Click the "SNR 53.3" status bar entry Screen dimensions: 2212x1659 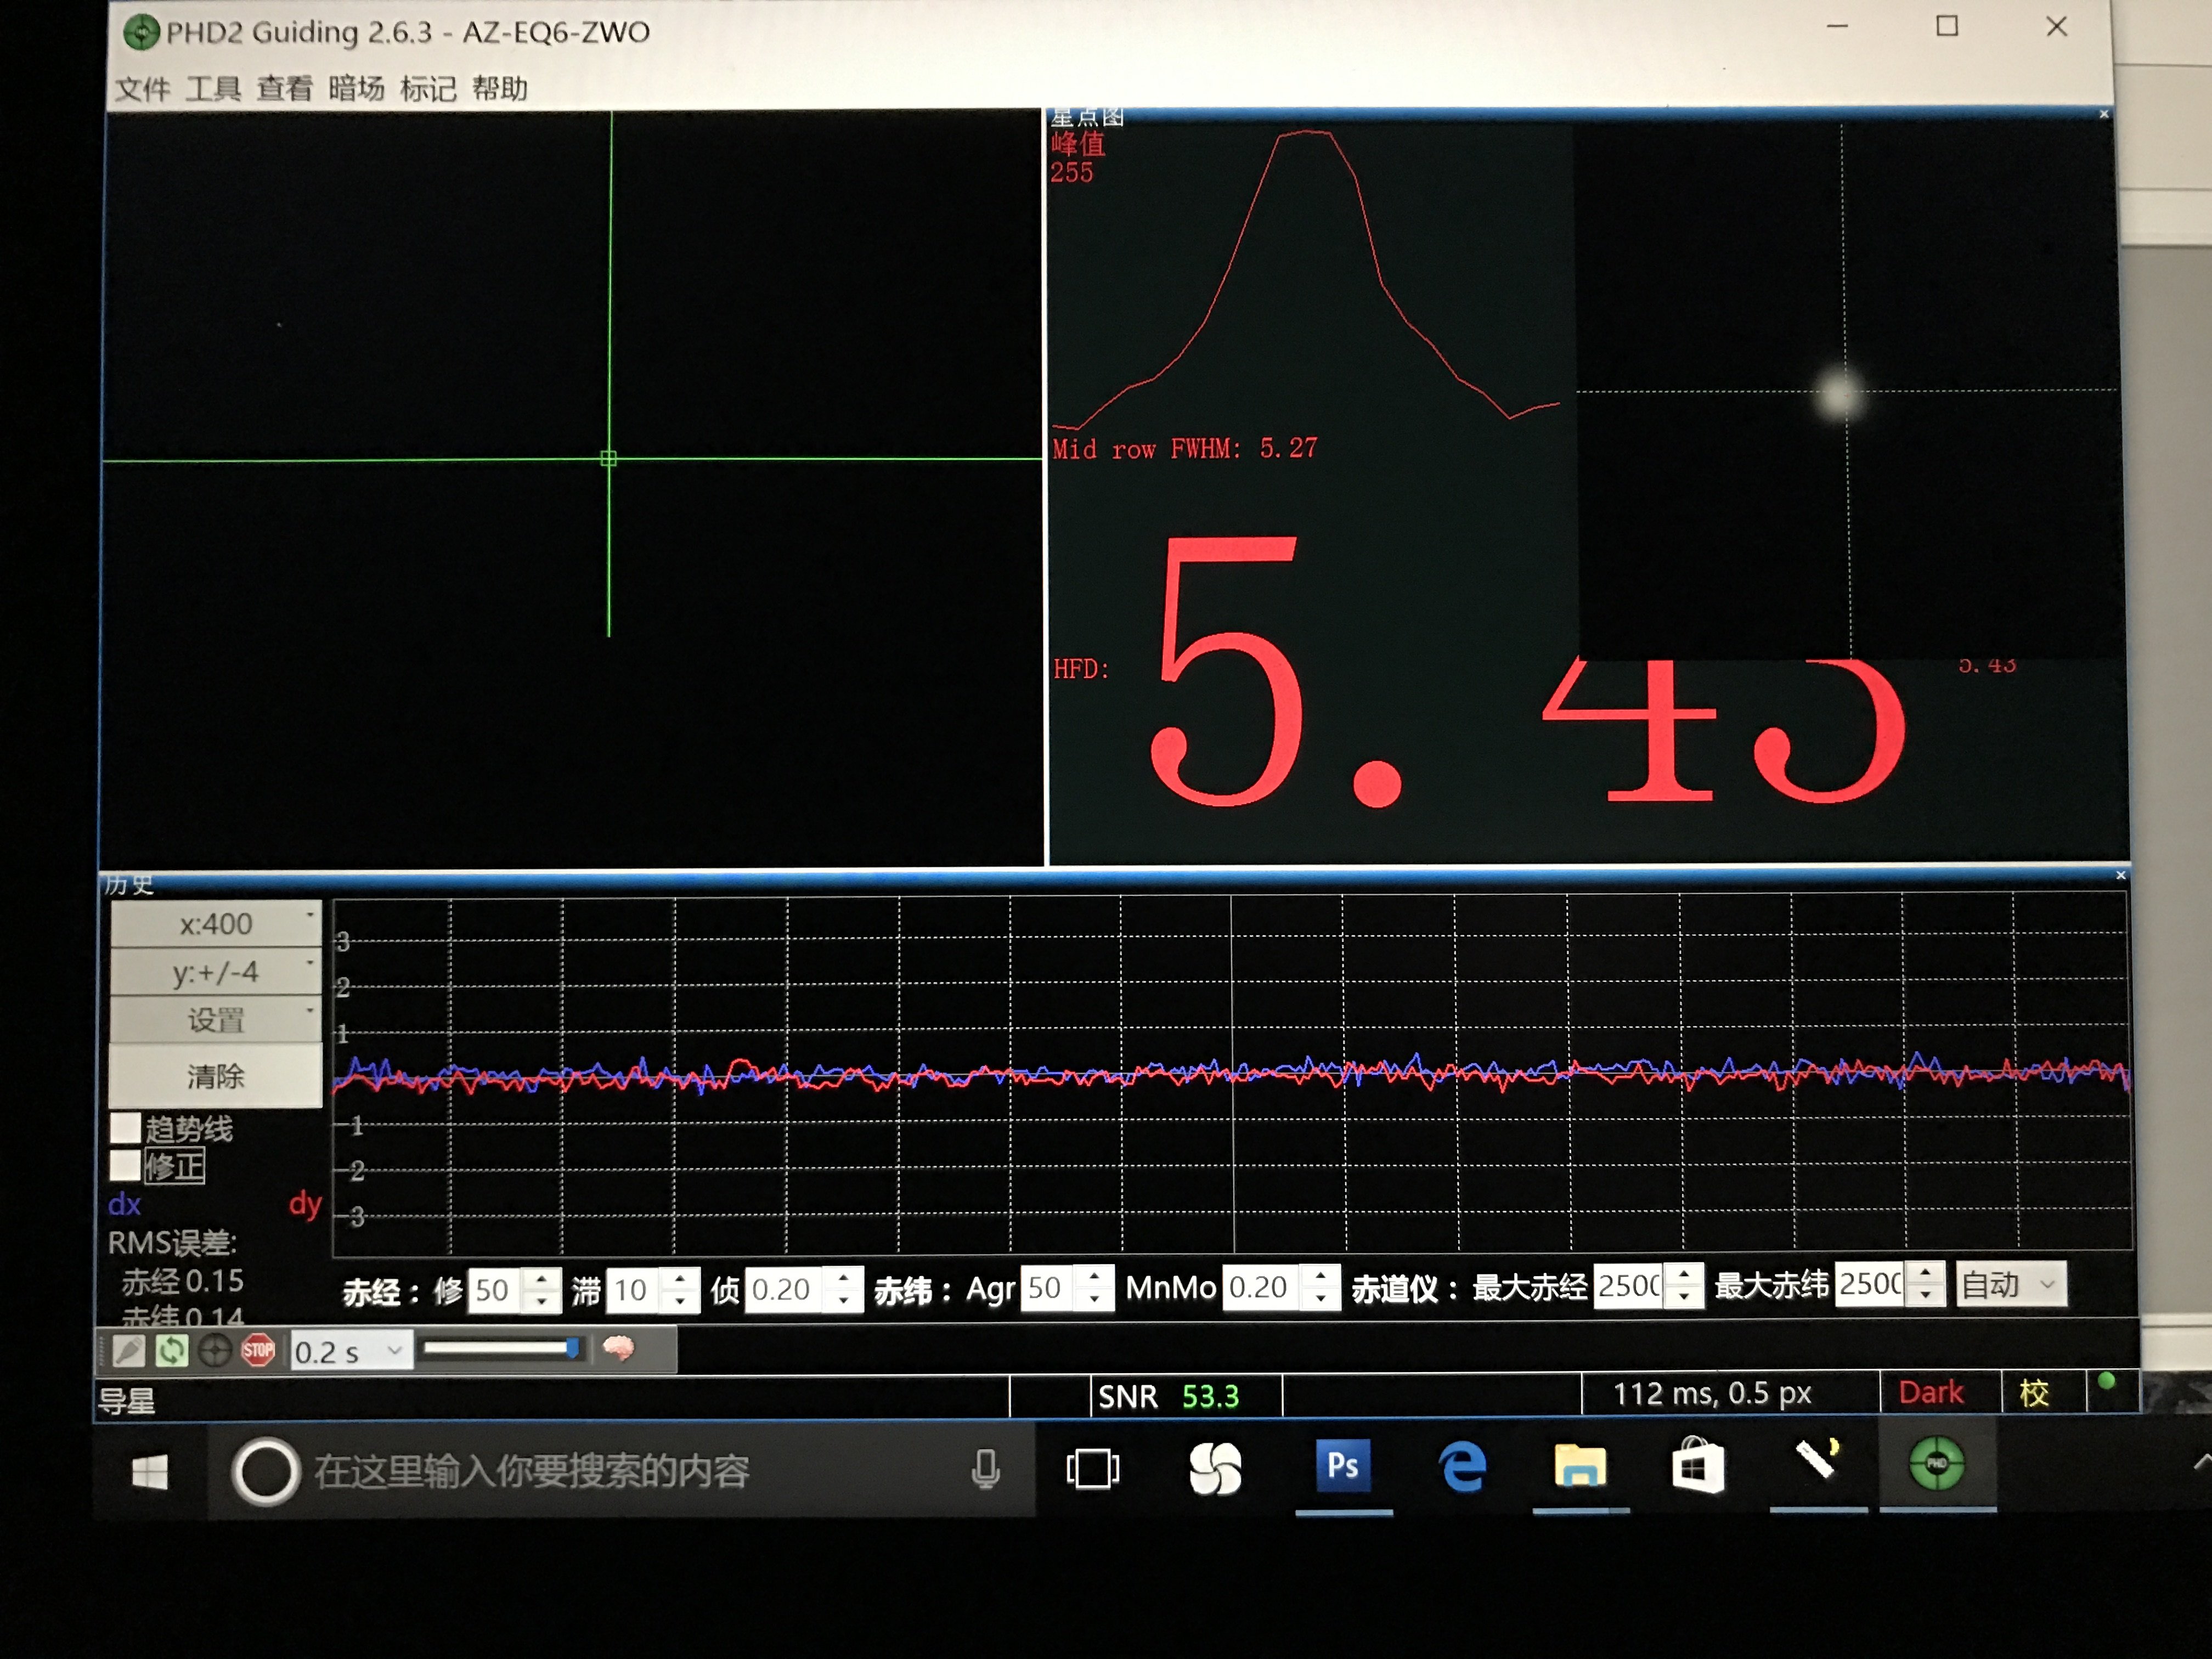tap(1168, 1396)
